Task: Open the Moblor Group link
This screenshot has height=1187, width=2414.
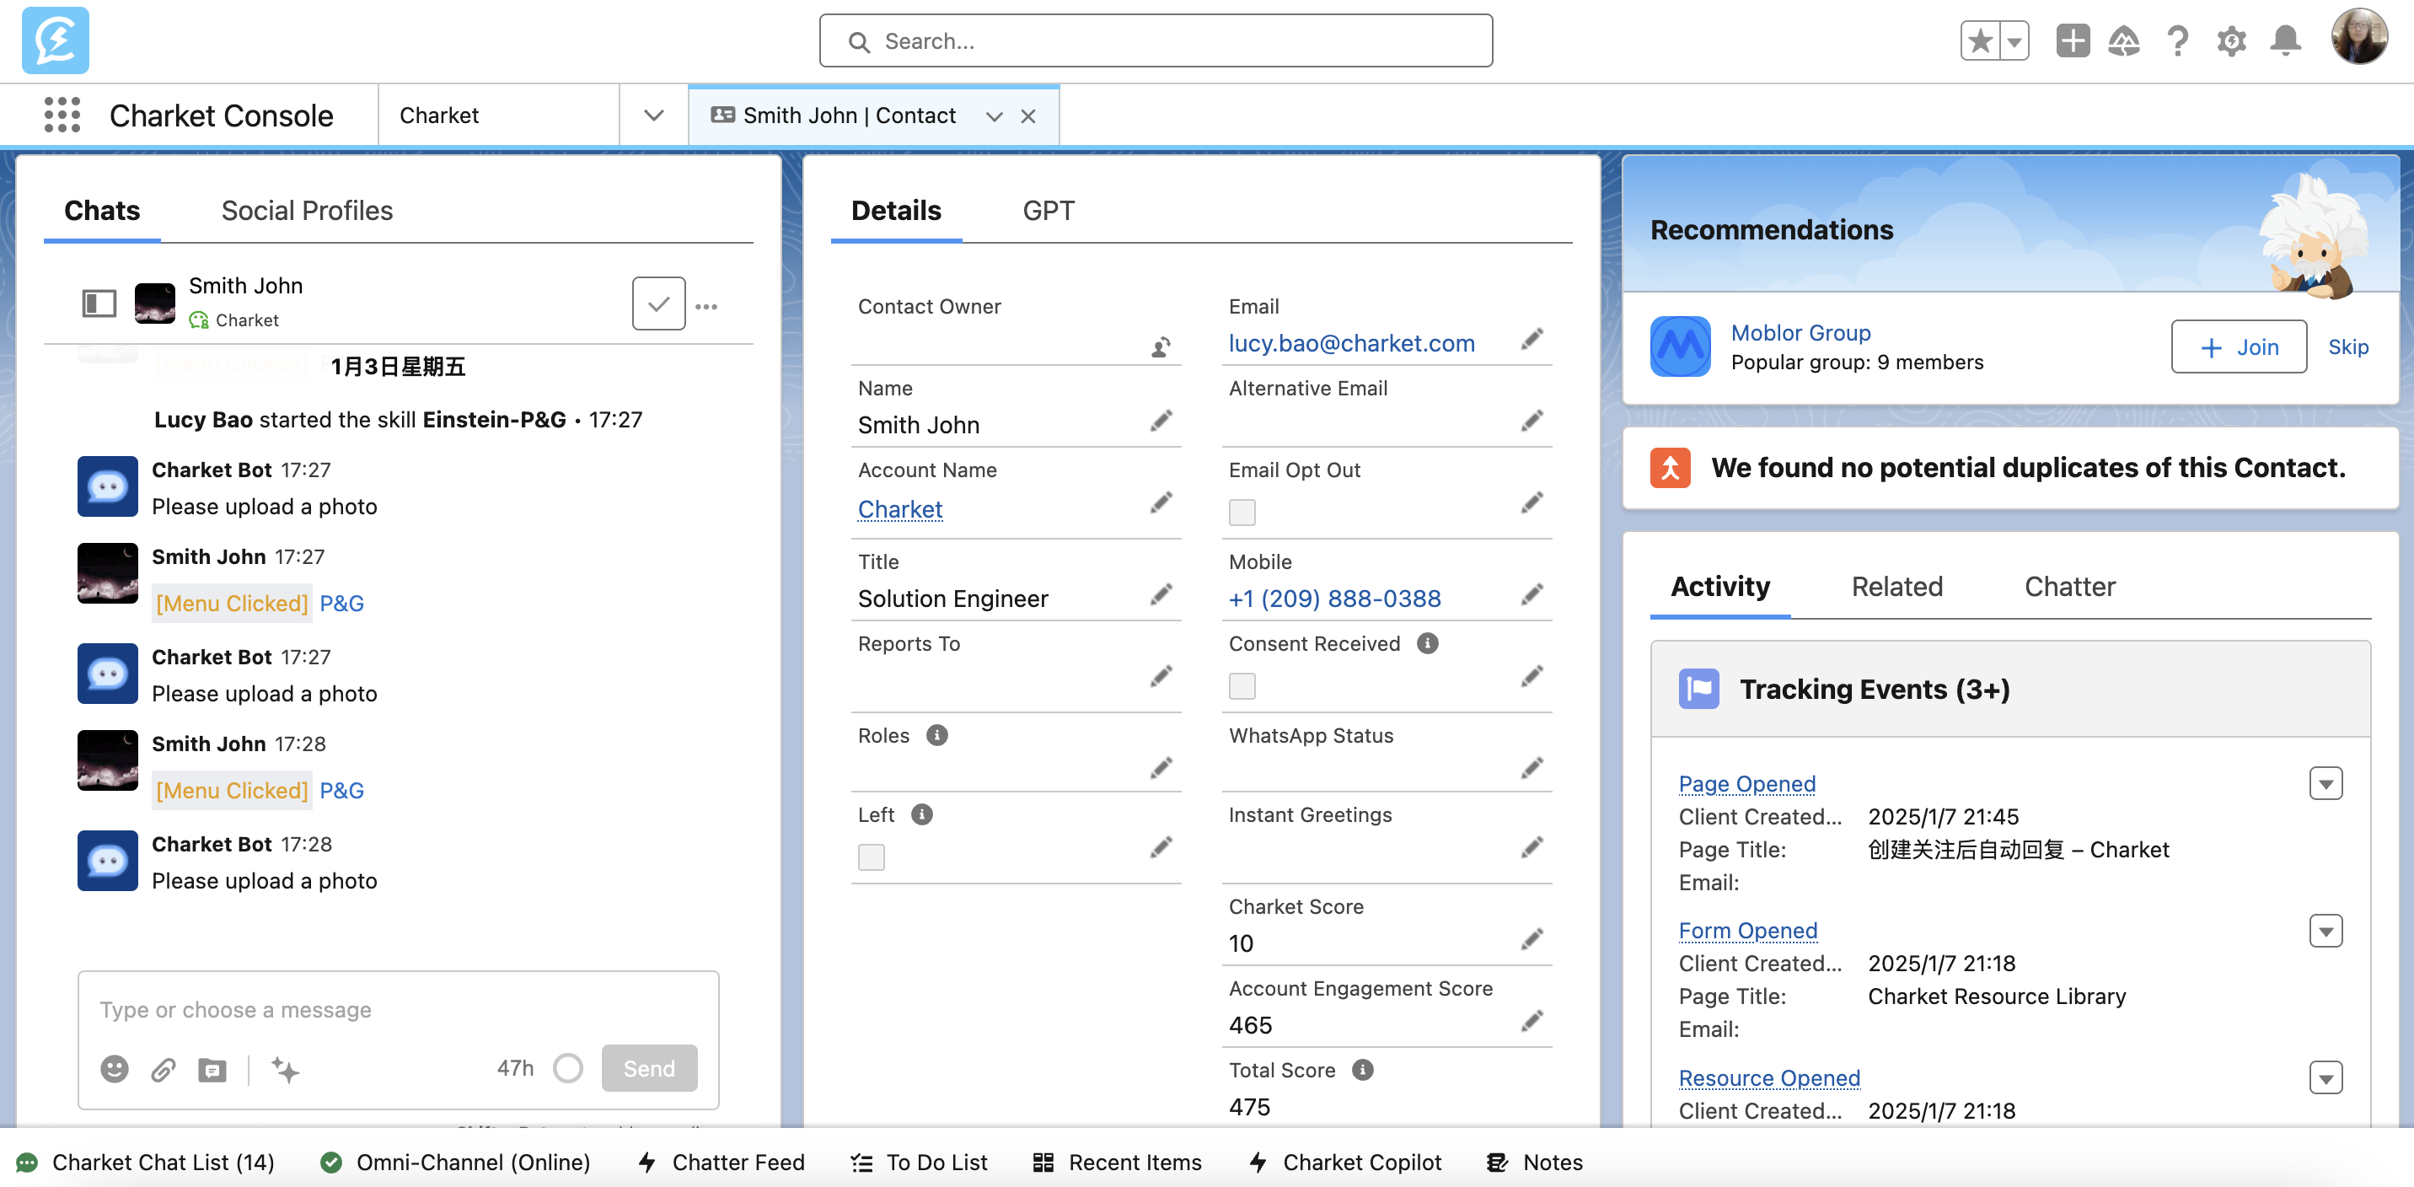Action: 1800,332
